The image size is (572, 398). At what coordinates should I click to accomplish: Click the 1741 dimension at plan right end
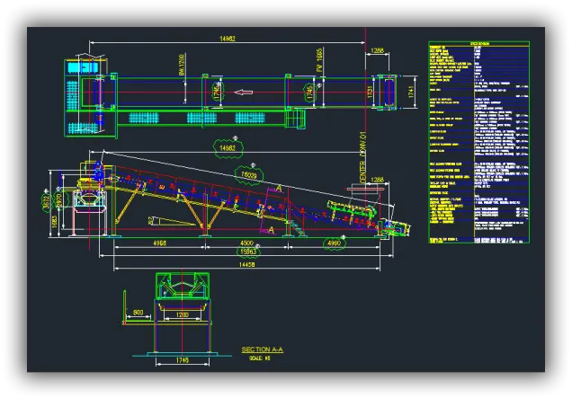click(x=411, y=92)
